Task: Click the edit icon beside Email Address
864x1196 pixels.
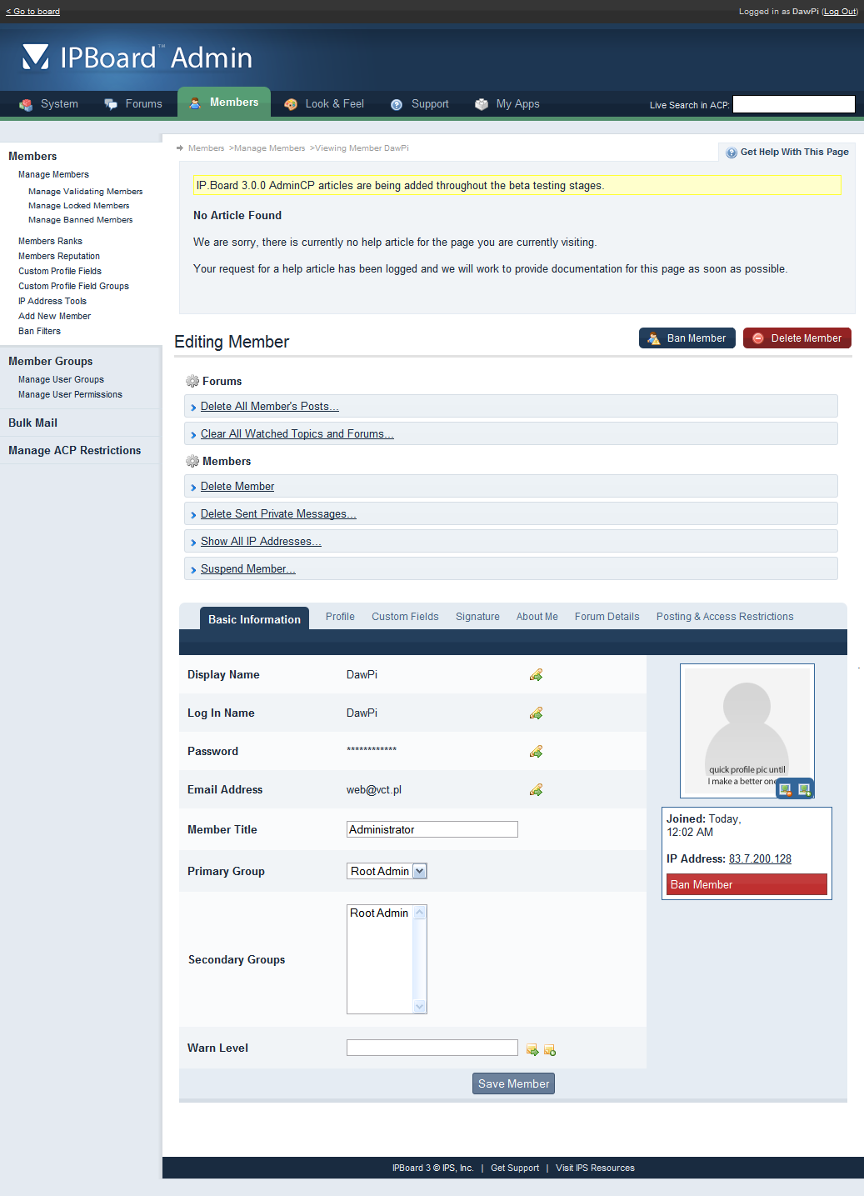Action: pos(536,789)
